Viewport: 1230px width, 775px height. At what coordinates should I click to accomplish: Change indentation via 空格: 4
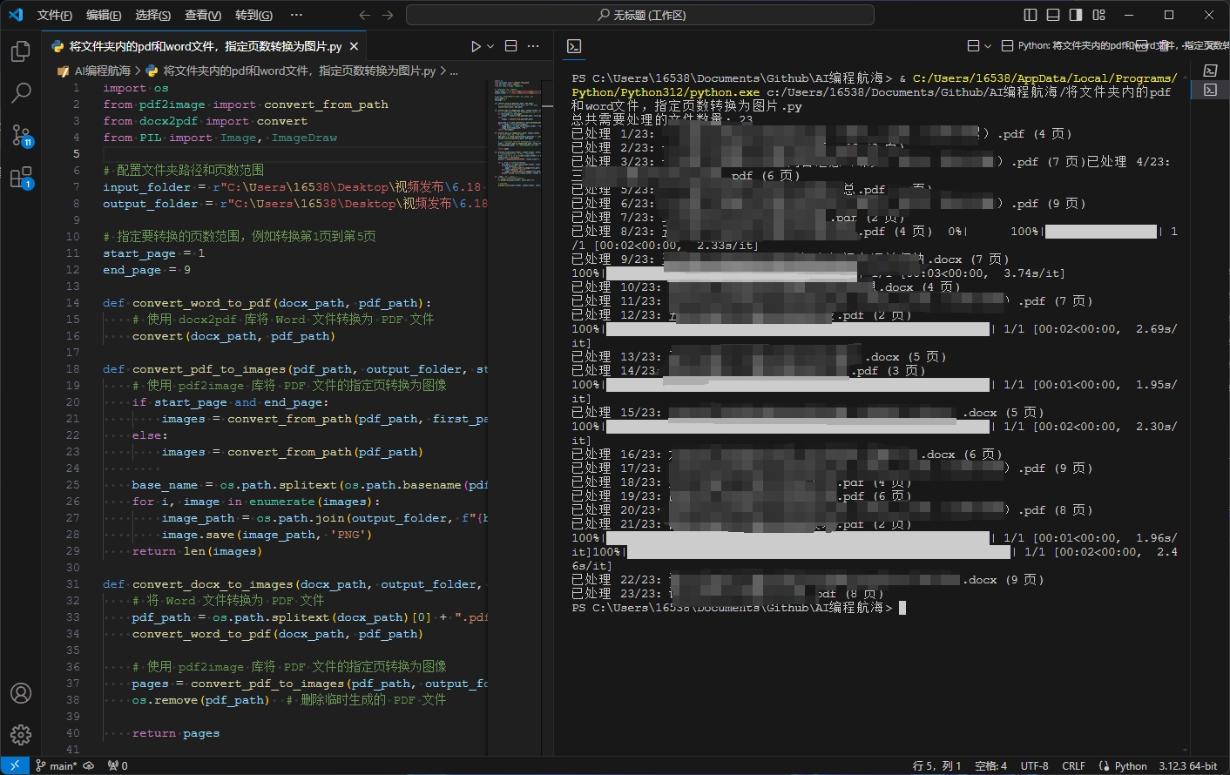pyautogui.click(x=990, y=766)
